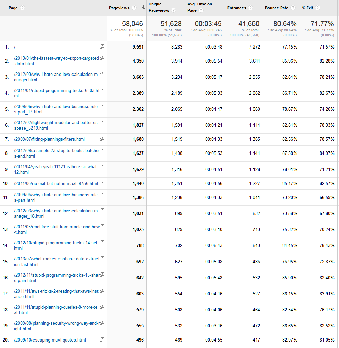Open help icon next to Entrances header
Image resolution: width=339 pixels, height=348 pixels.
[x=251, y=8]
